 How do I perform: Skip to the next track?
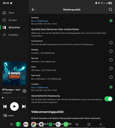(24, 106)
